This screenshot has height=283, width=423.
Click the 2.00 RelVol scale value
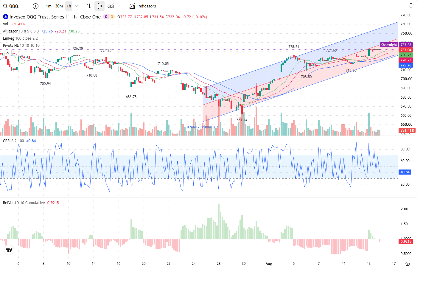(x=405, y=209)
